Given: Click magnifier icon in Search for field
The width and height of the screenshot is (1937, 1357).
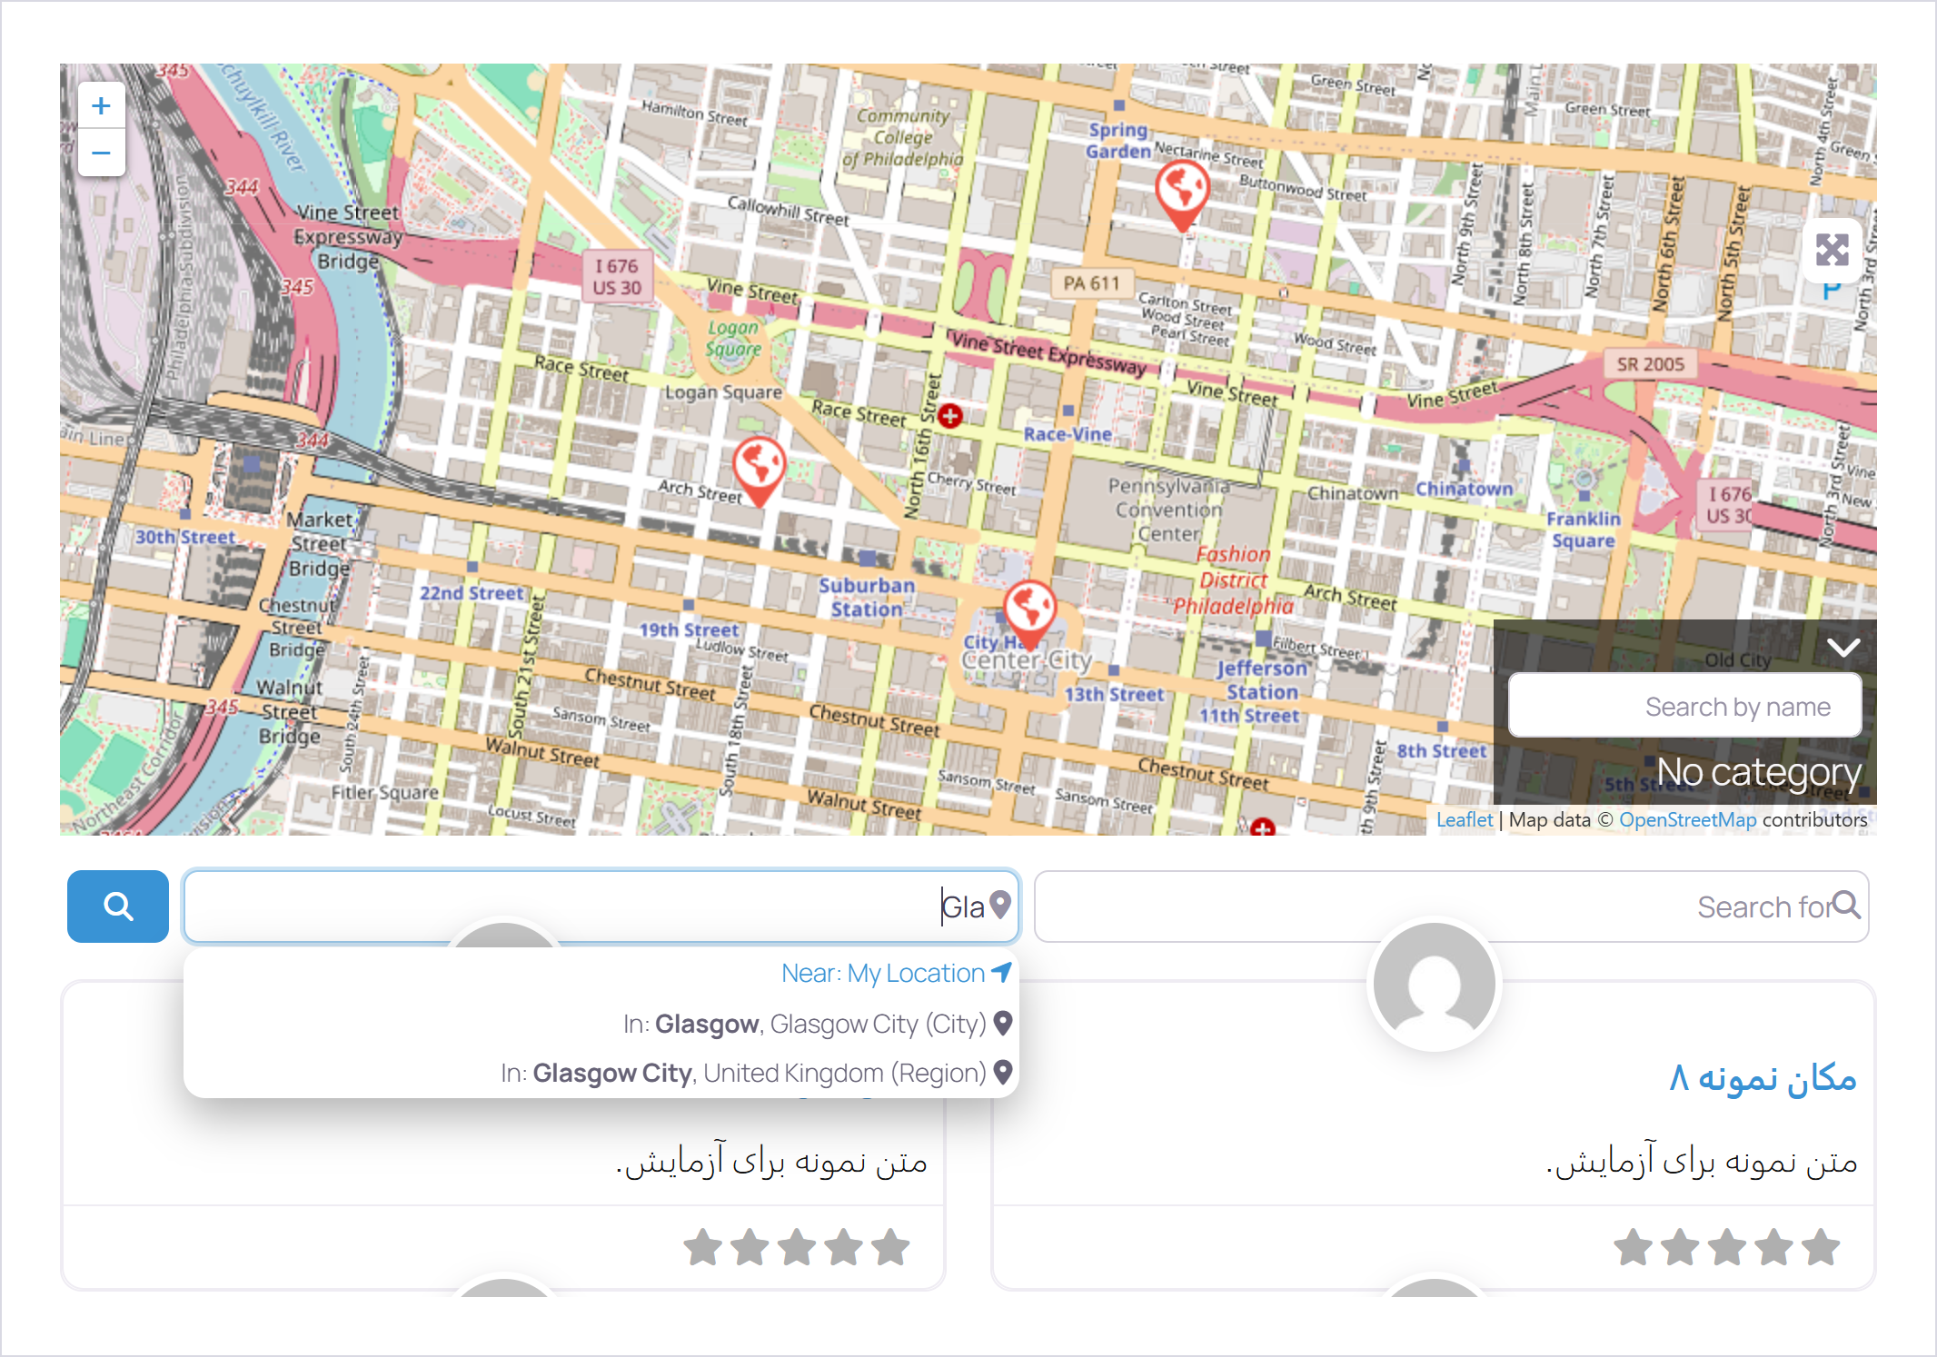Looking at the screenshot, I should tap(1846, 905).
